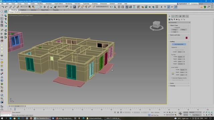
Task: Select the Select and Link tool
Action: [x=11, y=7]
